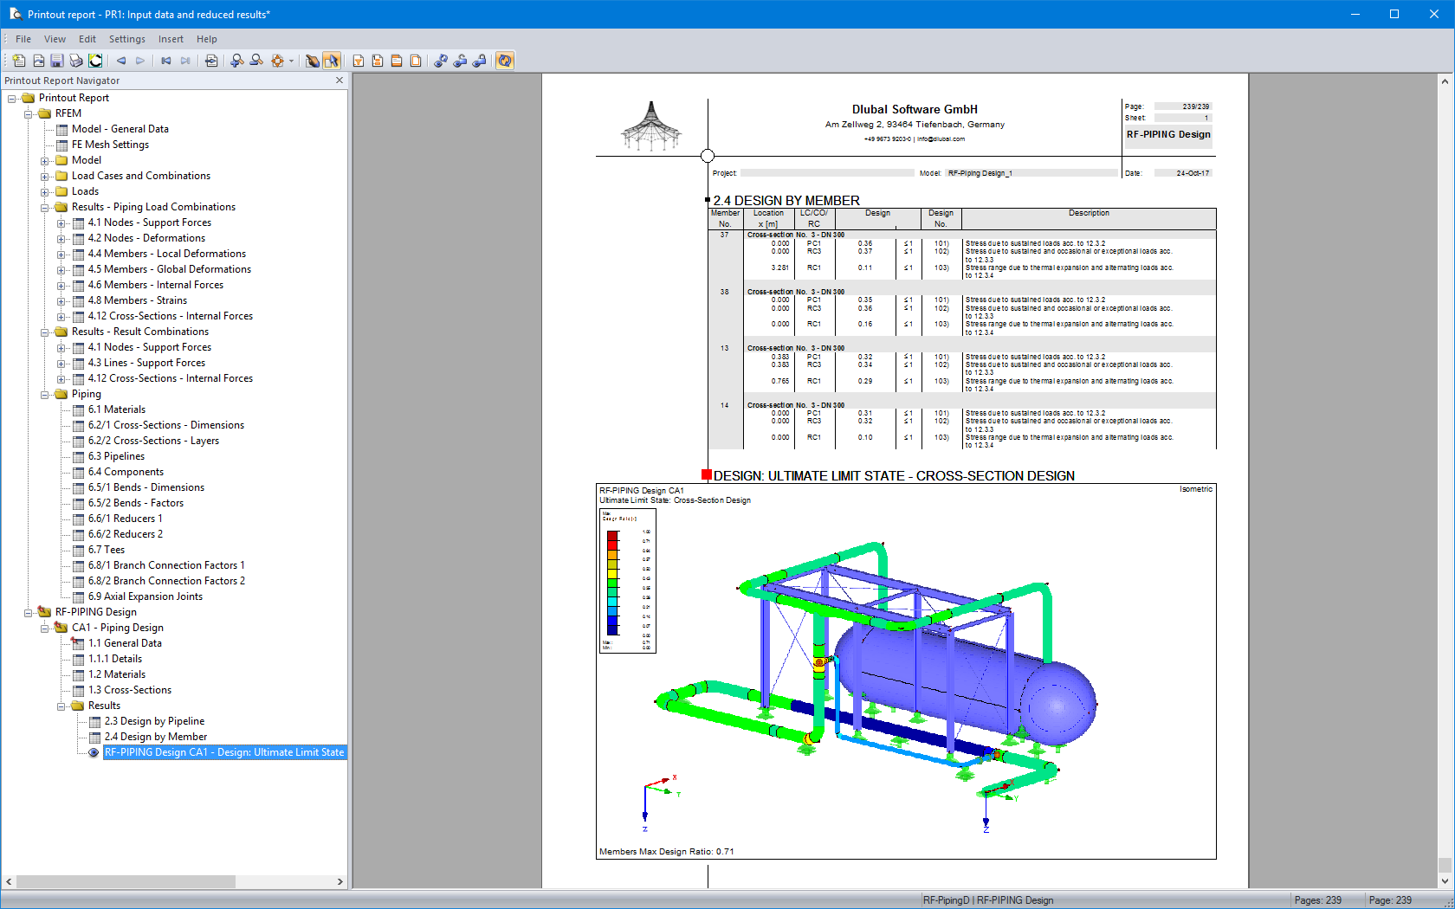Select 2.3 Design by Pipeline item
Viewport: 1455px width, 909px height.
(154, 721)
